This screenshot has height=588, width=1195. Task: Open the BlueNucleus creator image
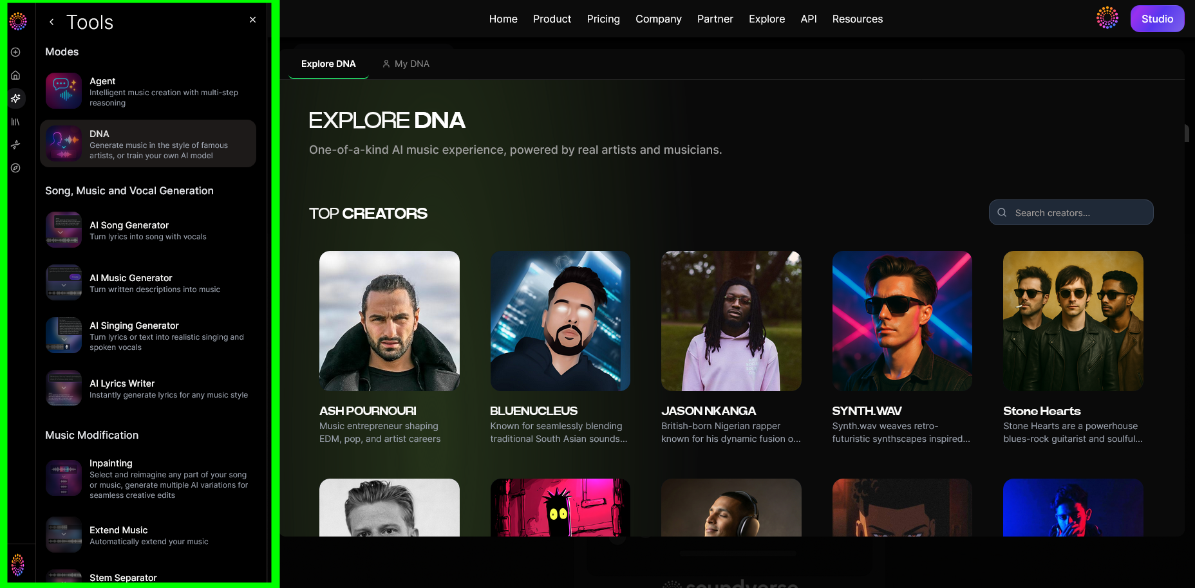pos(560,321)
